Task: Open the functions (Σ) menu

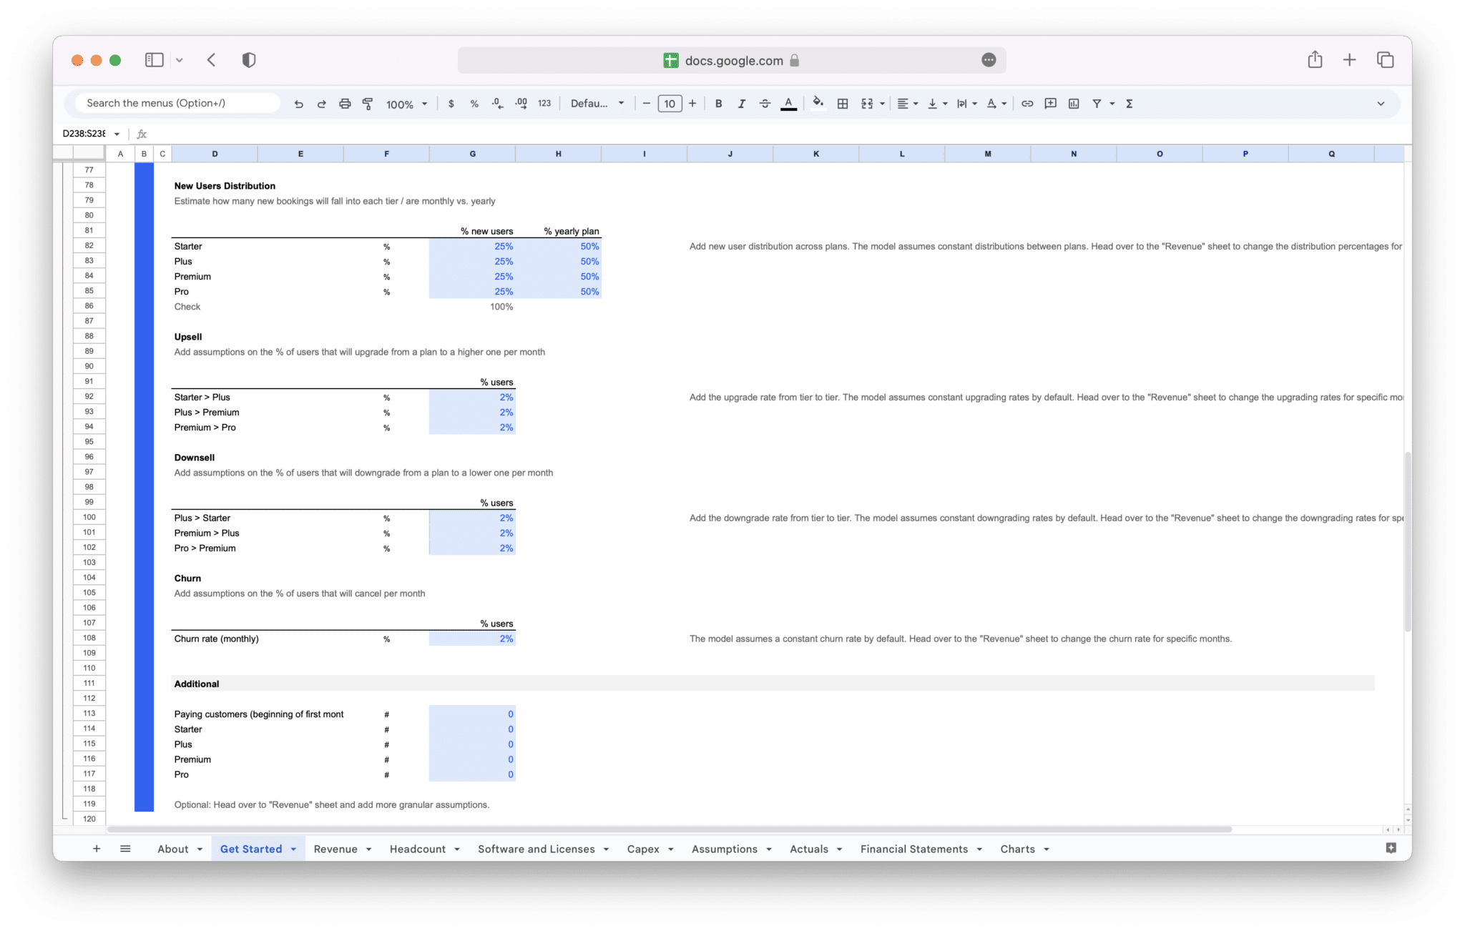Action: pyautogui.click(x=1129, y=103)
